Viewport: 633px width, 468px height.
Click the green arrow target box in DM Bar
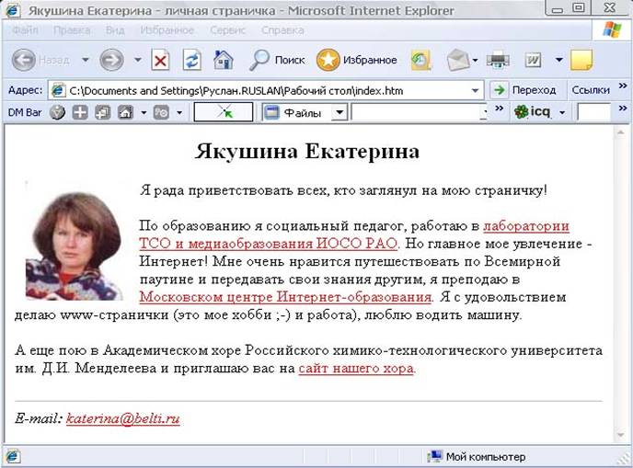[224, 112]
